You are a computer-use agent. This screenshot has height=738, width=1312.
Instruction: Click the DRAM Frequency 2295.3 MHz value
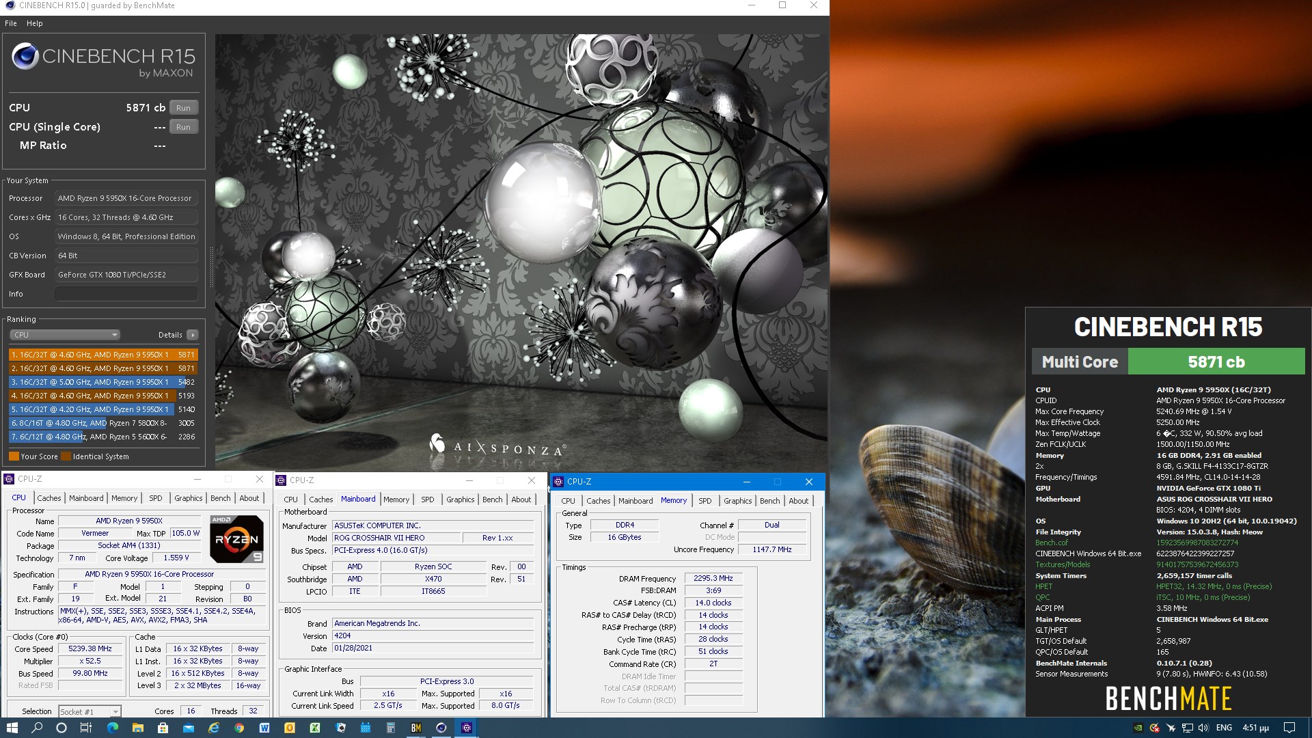(x=713, y=578)
